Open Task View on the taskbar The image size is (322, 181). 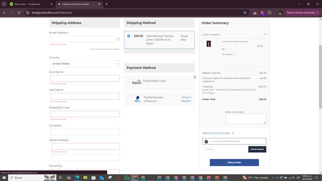(x=60, y=177)
